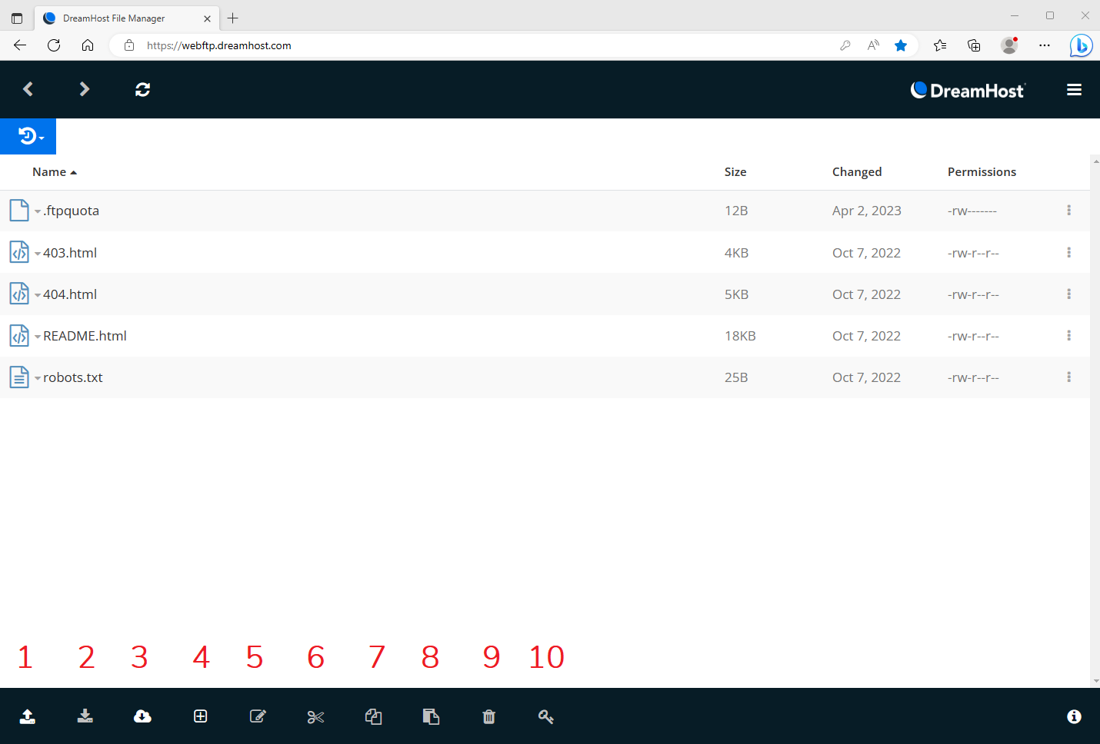Expand dropdown arrow beside robots.txt
This screenshot has height=744, width=1100.
38,378
